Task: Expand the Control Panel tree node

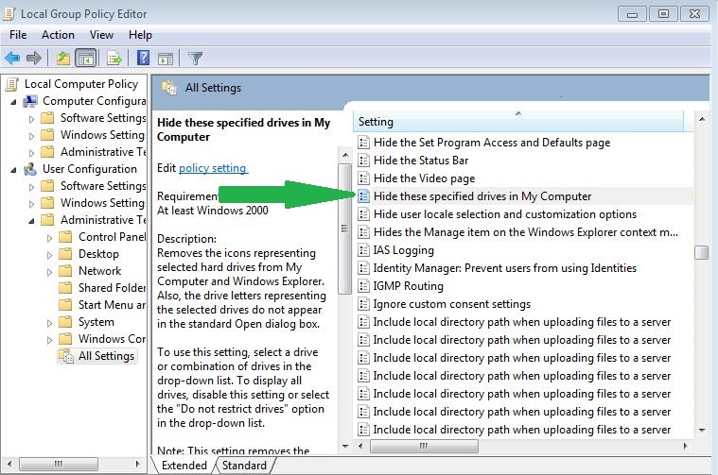Action: coord(49,238)
